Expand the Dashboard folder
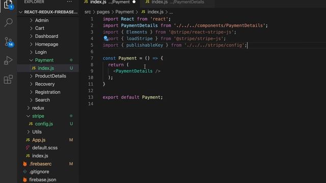The width and height of the screenshot is (326, 183). 31,36
